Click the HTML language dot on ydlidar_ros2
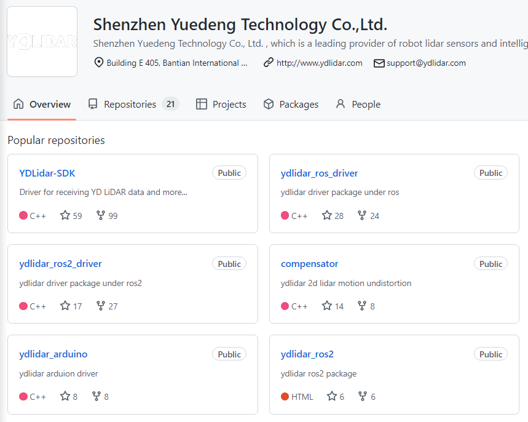This screenshot has width=528, height=422. (285, 396)
